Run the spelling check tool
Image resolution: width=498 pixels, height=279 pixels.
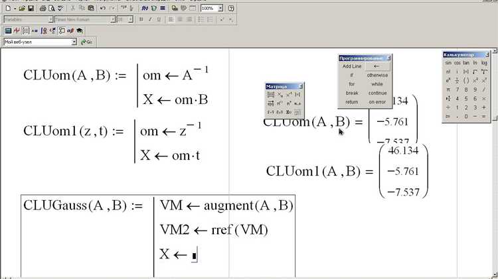click(x=60, y=8)
